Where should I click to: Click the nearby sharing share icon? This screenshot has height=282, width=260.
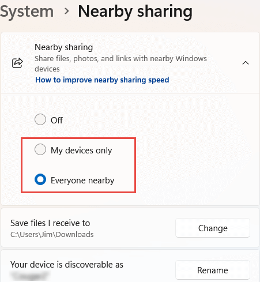(x=17, y=63)
